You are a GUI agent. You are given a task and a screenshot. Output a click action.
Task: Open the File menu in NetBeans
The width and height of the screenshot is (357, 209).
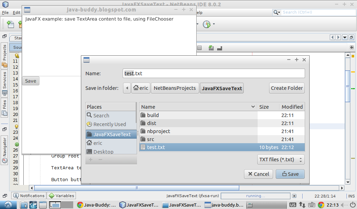pyautogui.click(x=5, y=12)
